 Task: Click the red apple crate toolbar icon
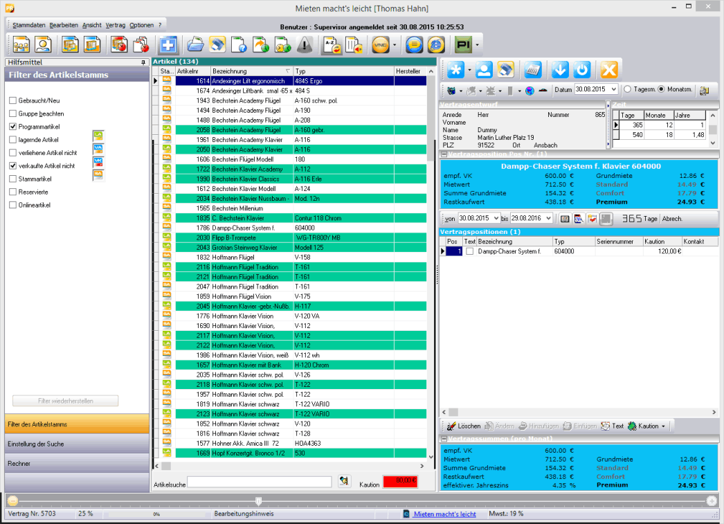tap(119, 45)
